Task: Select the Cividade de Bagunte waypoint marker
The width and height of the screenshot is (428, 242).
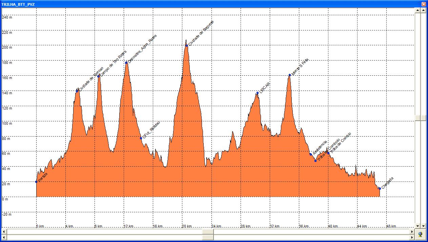Action: [187, 46]
